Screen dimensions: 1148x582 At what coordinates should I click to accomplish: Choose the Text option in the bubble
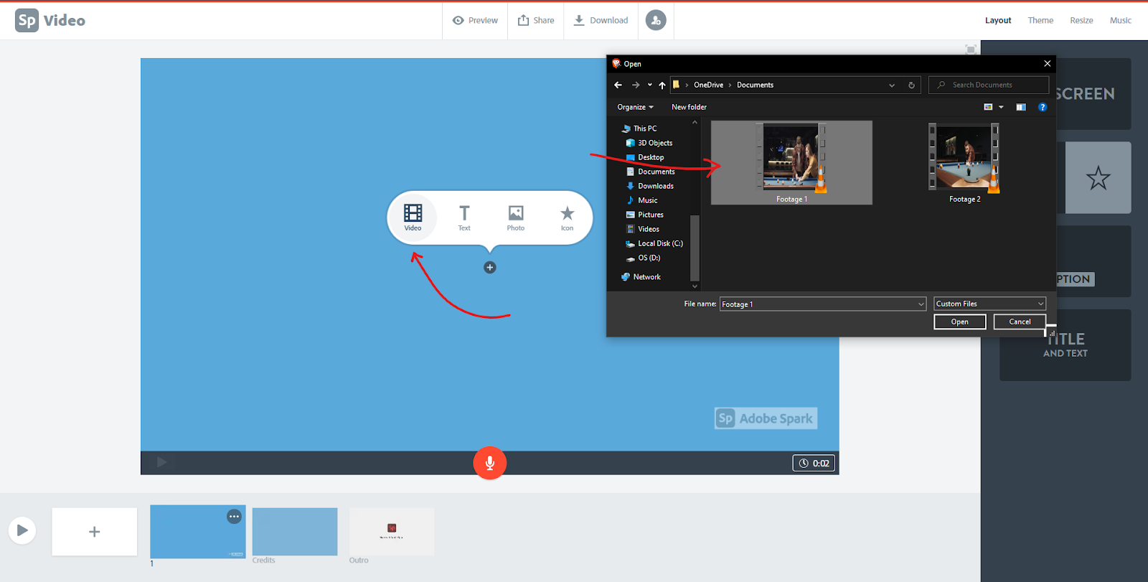click(464, 217)
